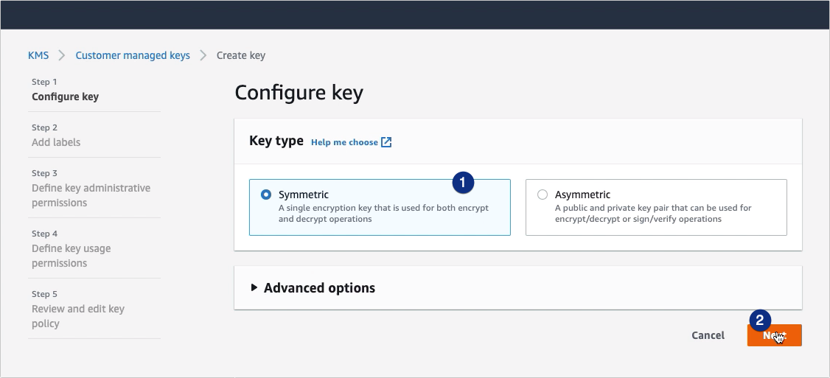Click the orange Next button
The width and height of the screenshot is (830, 378).
[x=774, y=335]
